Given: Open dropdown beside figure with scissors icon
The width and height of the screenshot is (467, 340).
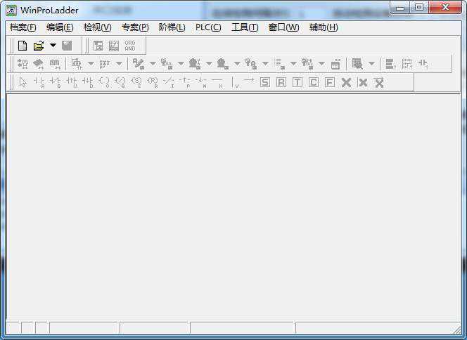Looking at the screenshot, I should pyautogui.click(x=209, y=63).
